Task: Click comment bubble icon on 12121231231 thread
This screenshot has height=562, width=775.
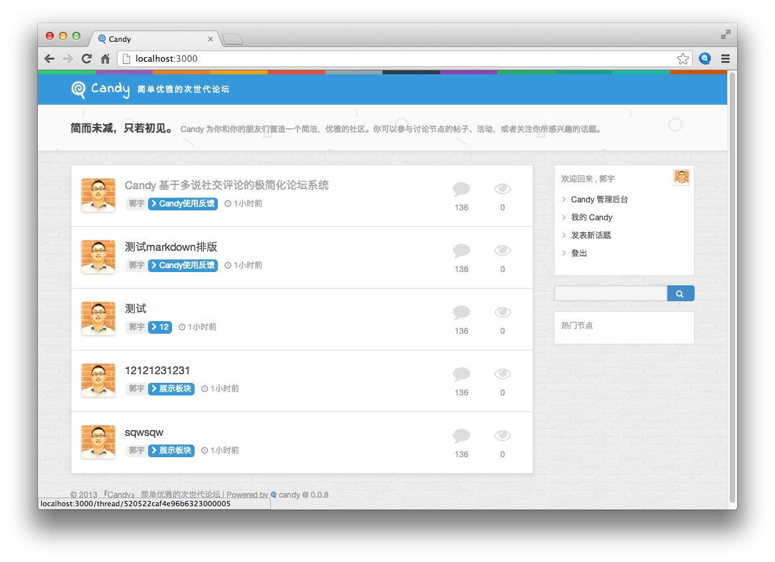Action: [x=461, y=374]
